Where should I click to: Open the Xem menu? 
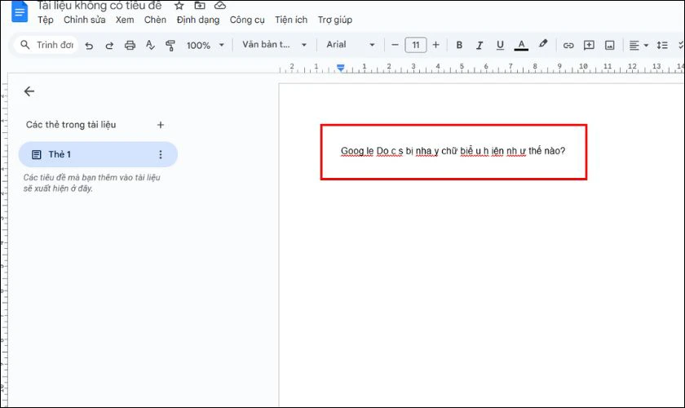(125, 20)
